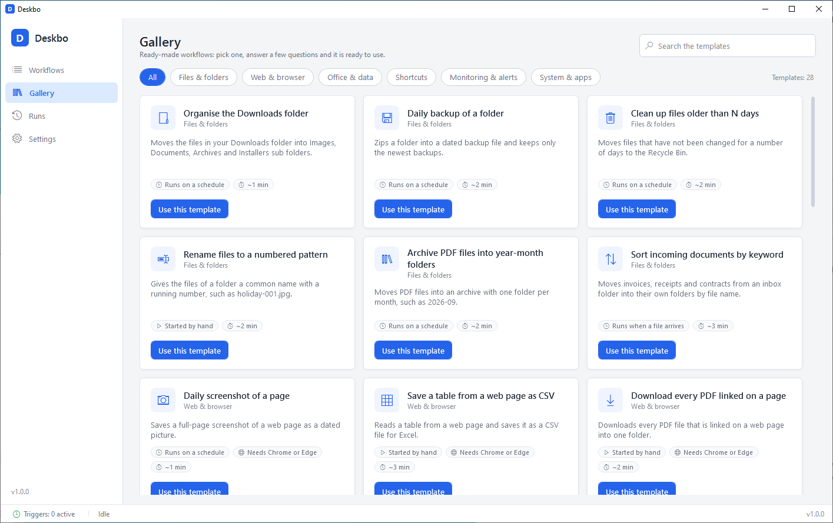Click the Deskbo logo icon in sidebar

(20, 38)
